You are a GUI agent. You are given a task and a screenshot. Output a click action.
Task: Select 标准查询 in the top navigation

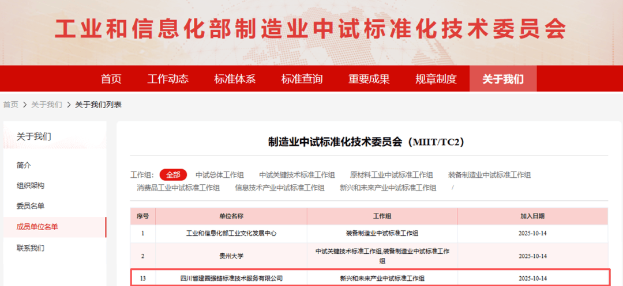point(302,79)
